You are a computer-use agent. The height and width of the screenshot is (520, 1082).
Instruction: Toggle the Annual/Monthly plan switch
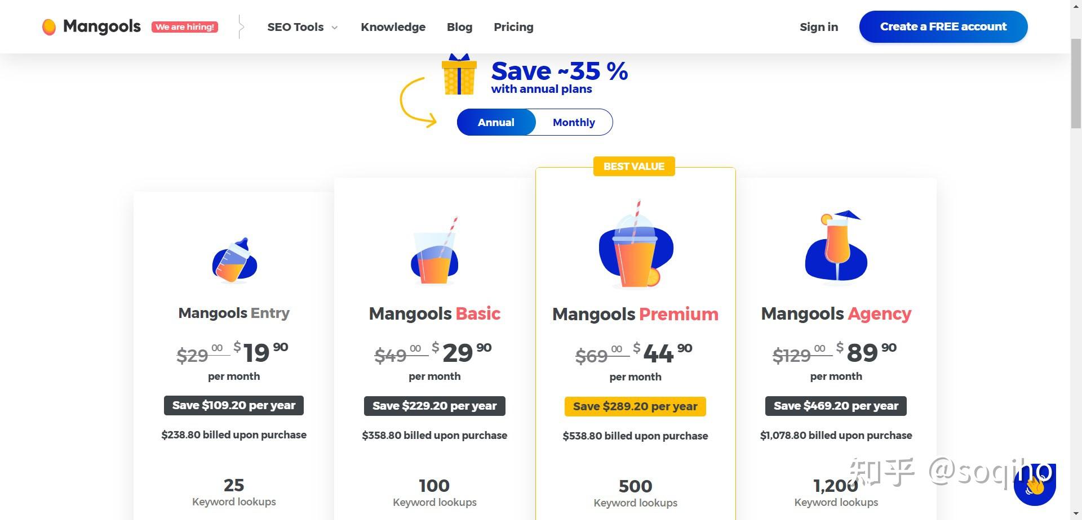(x=535, y=122)
